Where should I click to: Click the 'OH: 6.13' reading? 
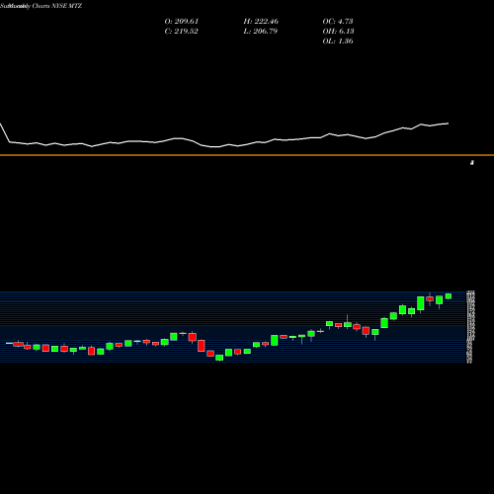coord(338,32)
